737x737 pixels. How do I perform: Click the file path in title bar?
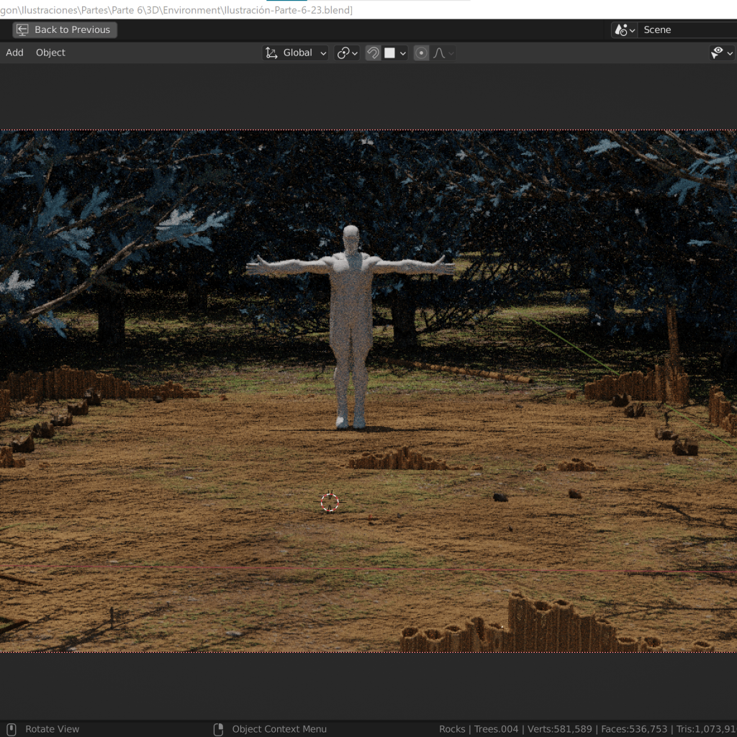[x=176, y=9]
